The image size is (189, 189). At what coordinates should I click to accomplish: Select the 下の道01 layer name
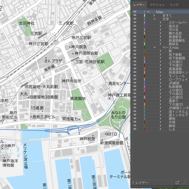175,65
